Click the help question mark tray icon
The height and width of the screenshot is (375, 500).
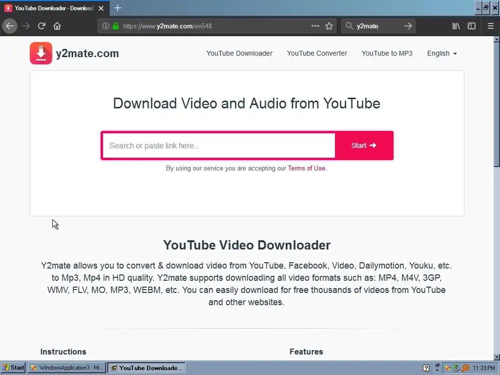(x=426, y=368)
